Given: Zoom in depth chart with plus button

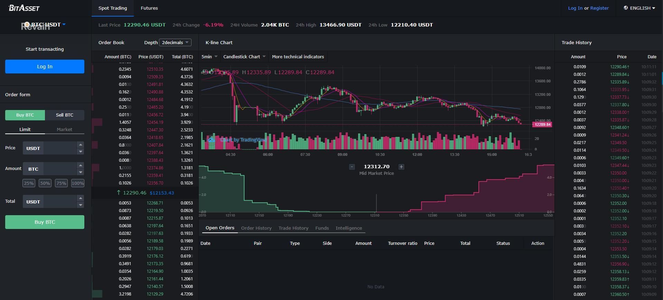Looking at the screenshot, I should point(401,167).
